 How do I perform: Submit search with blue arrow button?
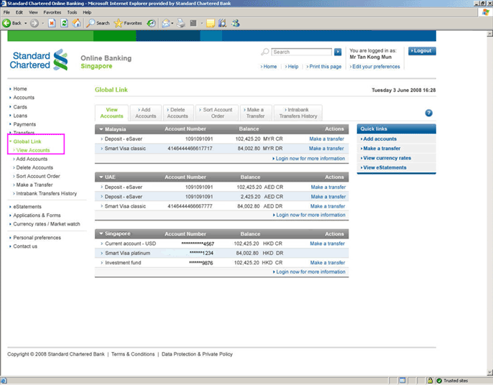click(x=338, y=52)
